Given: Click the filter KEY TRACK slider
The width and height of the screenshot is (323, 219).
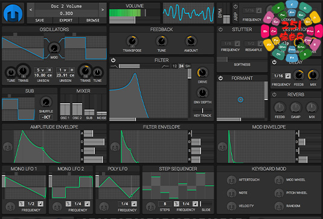Looking at the screenshot, I should [x=202, y=110].
